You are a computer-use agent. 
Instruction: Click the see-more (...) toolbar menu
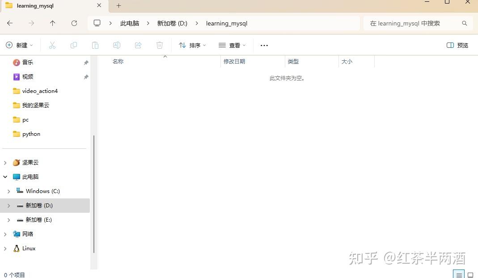[264, 45]
